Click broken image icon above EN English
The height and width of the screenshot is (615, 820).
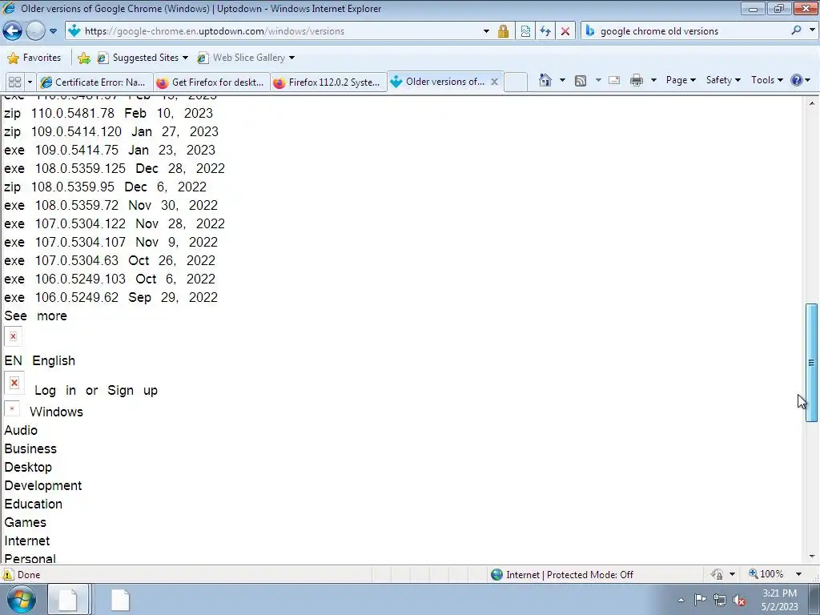(x=13, y=336)
